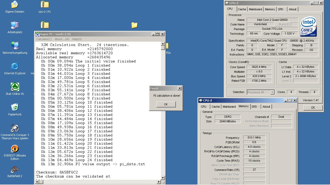Viewport: 330px width, 185px height.
Task: Launch Skat-Online V6 shortcut
Action: 15,89
